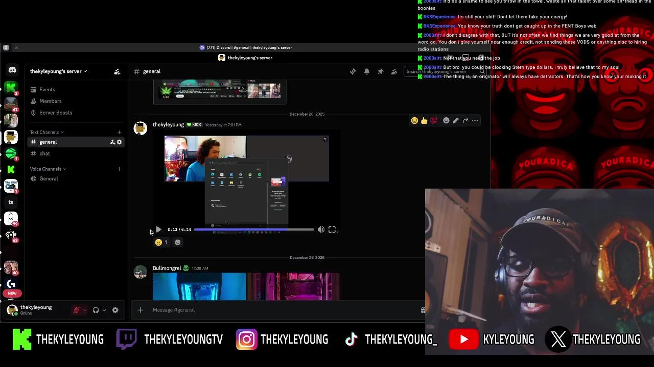Viewport: 654px width, 367px height.
Task: Click the NEW mentions pill
Action: (12, 294)
